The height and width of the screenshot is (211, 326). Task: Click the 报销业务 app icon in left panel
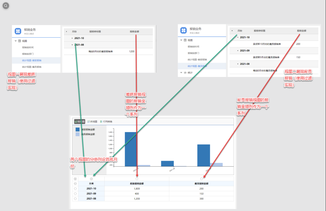pyautogui.click(x=18, y=31)
